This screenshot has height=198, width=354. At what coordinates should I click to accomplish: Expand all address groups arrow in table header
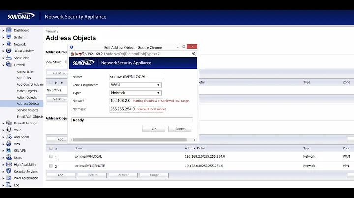pyautogui.click(x=56, y=83)
